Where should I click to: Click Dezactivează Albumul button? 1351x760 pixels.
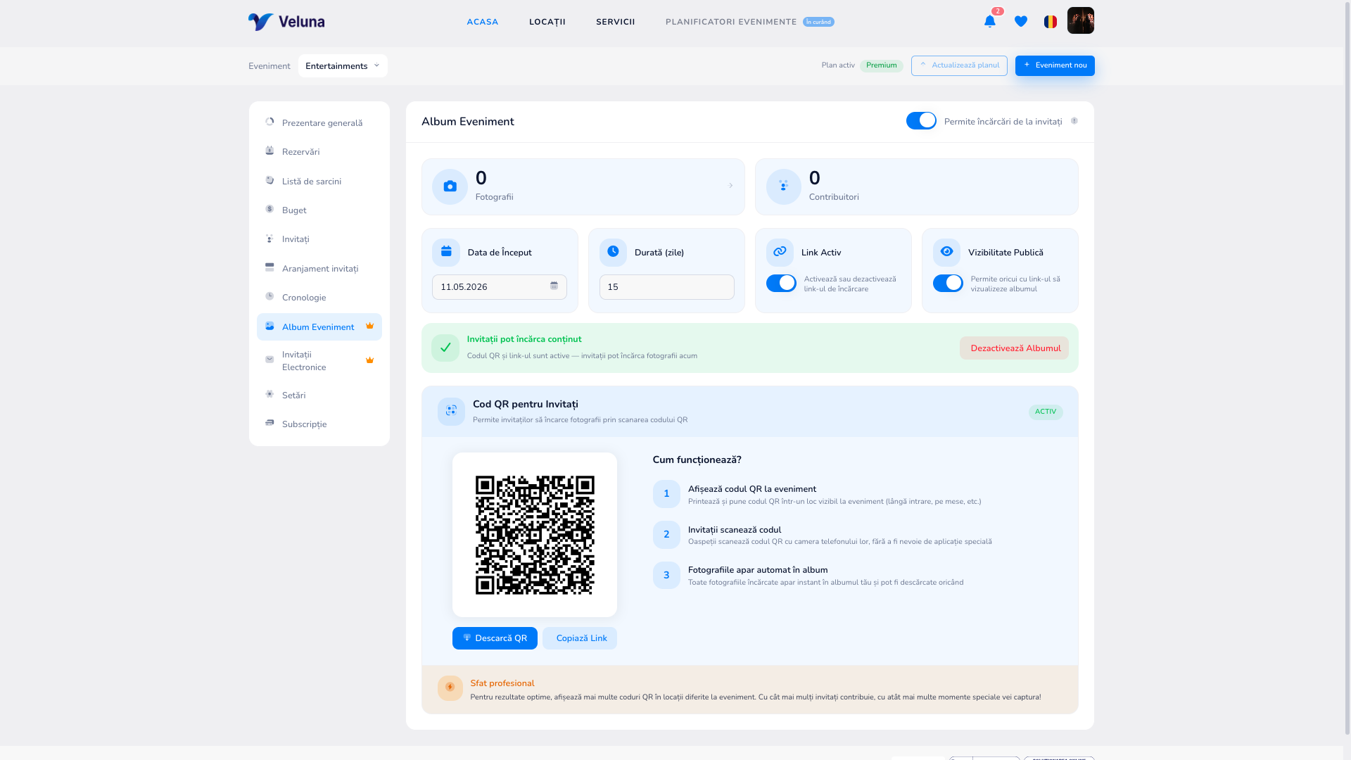click(x=1014, y=348)
